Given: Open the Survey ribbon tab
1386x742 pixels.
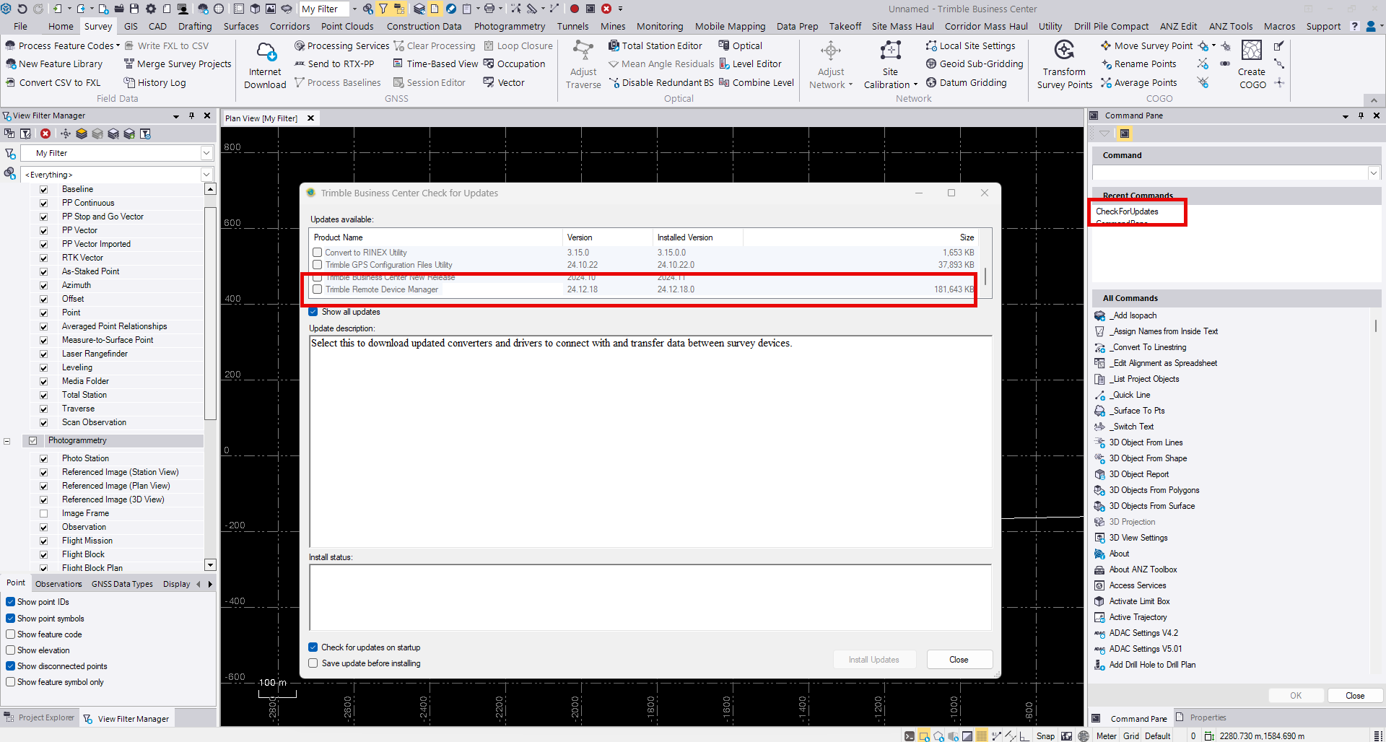Looking at the screenshot, I should 98,27.
